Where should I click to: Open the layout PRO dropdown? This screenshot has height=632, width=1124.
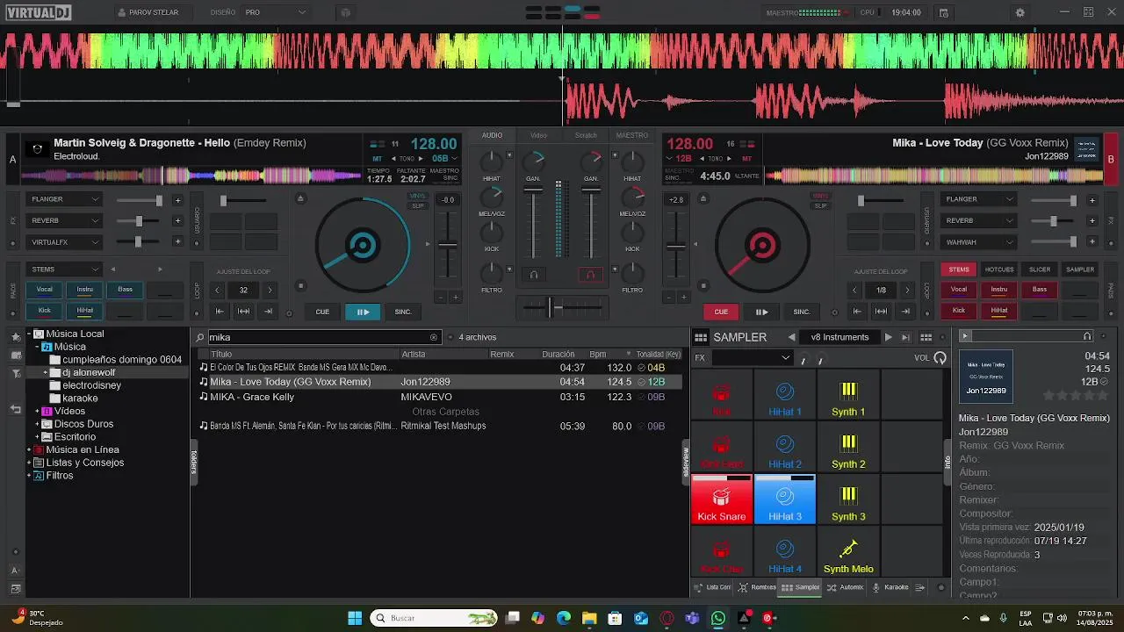[x=275, y=12]
